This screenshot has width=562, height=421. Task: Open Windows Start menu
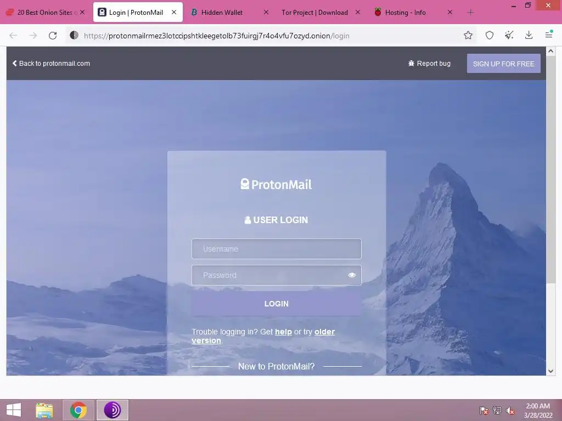coord(14,410)
